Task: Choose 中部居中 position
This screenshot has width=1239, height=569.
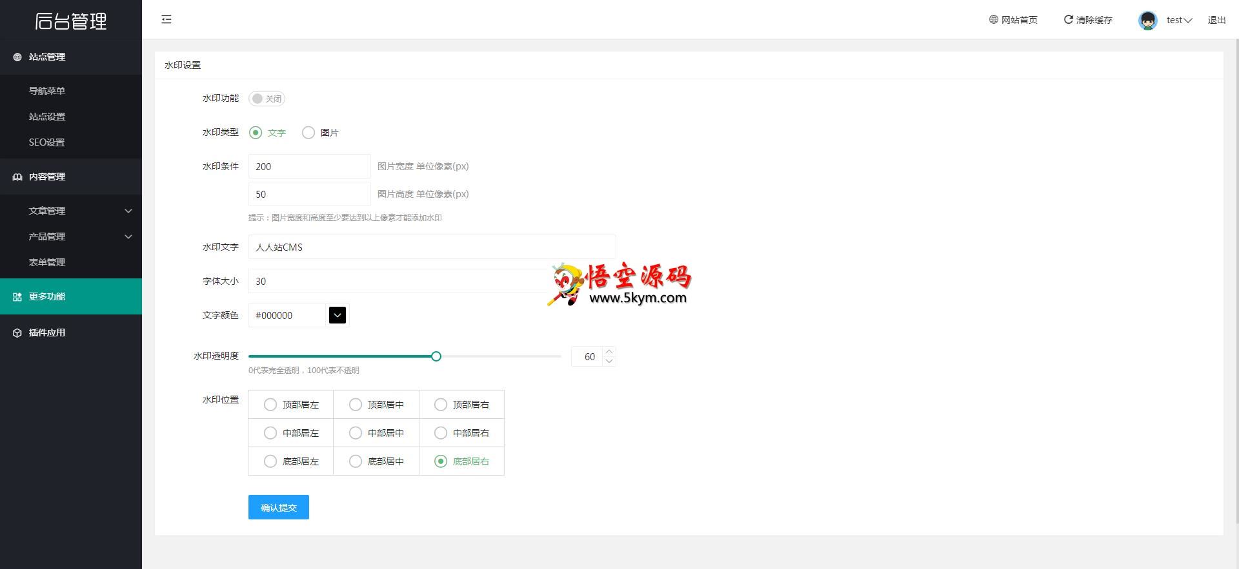Action: (376, 433)
